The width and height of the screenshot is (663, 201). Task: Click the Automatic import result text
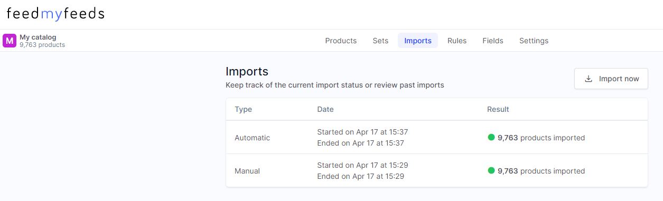[x=541, y=138]
